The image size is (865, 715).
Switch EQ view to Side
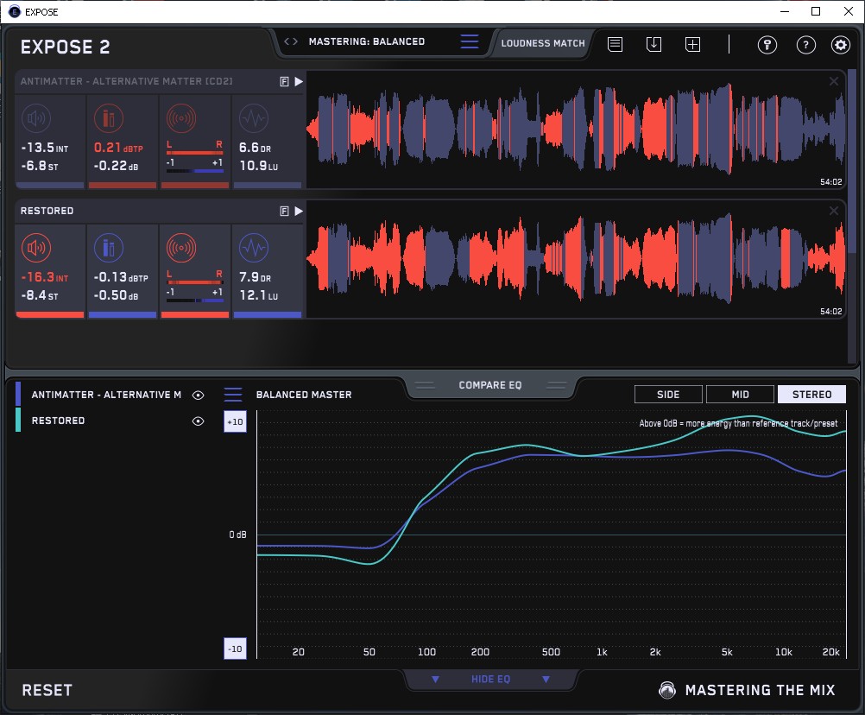pyautogui.click(x=668, y=395)
